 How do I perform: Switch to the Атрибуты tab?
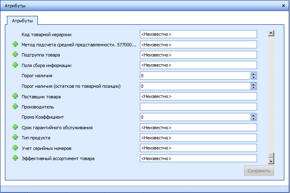[x=22, y=20]
